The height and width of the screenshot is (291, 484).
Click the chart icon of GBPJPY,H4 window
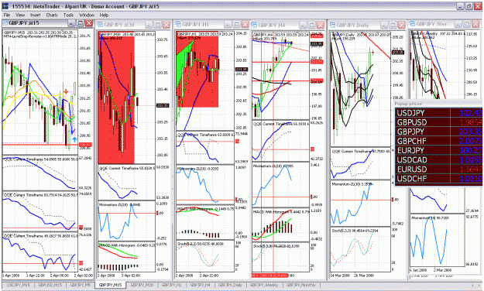tap(255, 25)
